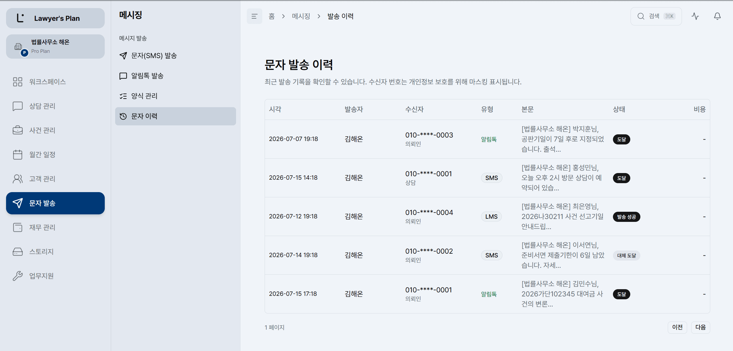Focus the 검색 search field

point(656,16)
